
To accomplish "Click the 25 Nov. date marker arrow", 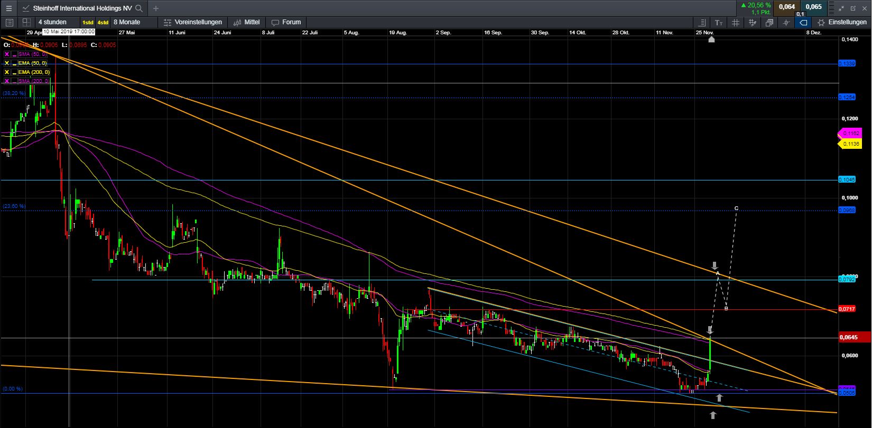I will coord(711,39).
